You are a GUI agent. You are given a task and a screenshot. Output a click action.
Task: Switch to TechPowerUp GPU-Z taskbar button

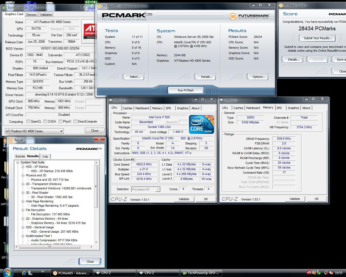click(x=202, y=273)
